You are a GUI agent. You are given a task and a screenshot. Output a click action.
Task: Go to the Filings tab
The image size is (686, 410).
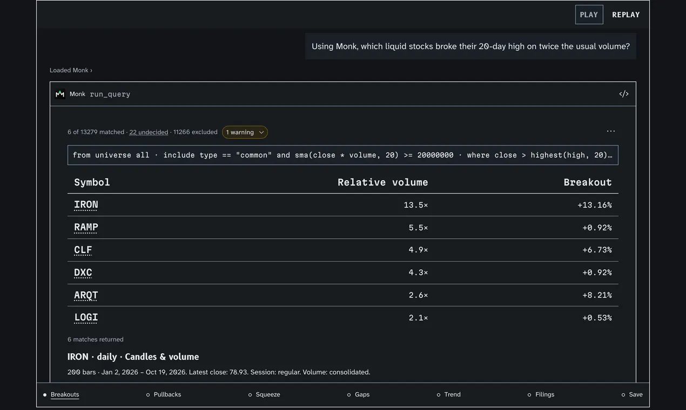coord(541,394)
